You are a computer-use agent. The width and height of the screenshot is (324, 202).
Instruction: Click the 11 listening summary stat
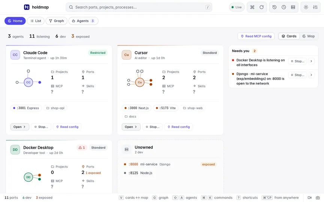(39, 37)
